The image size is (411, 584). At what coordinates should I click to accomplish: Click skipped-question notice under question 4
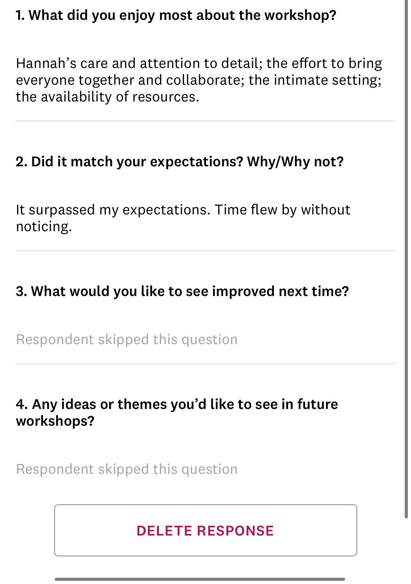(x=127, y=469)
